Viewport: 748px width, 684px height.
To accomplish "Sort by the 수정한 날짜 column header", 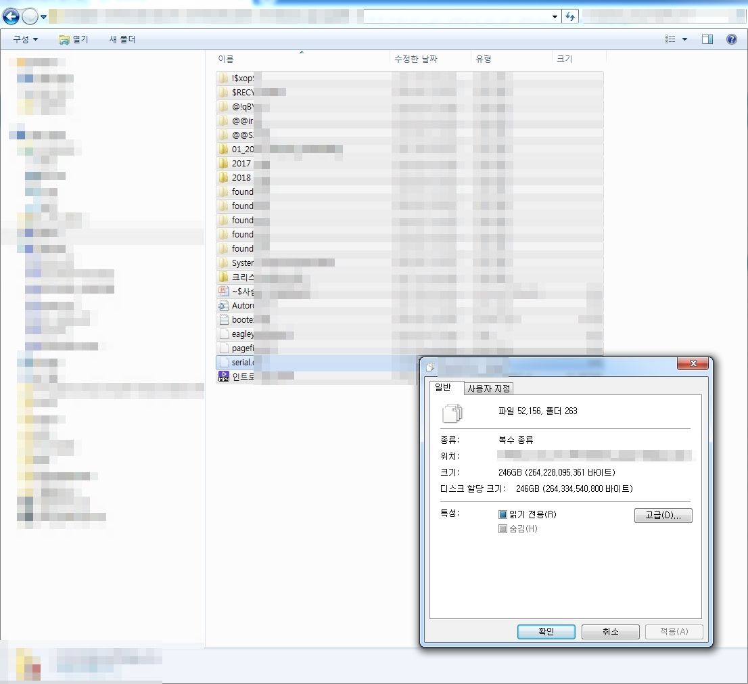I will click(x=430, y=59).
